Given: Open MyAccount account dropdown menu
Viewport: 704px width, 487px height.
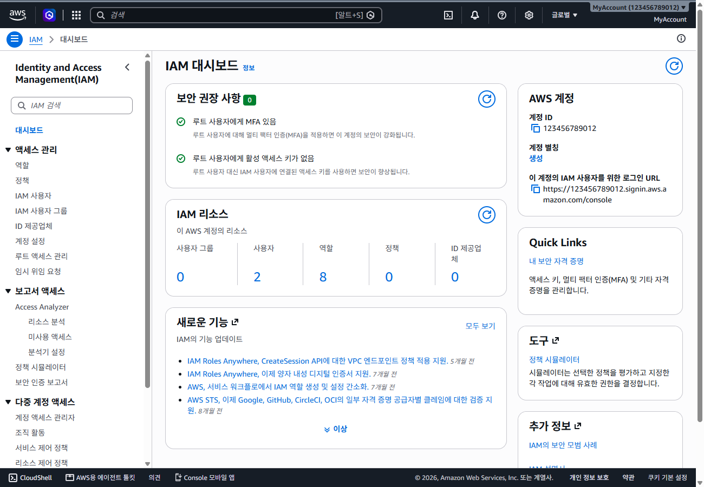Looking at the screenshot, I should [x=640, y=8].
